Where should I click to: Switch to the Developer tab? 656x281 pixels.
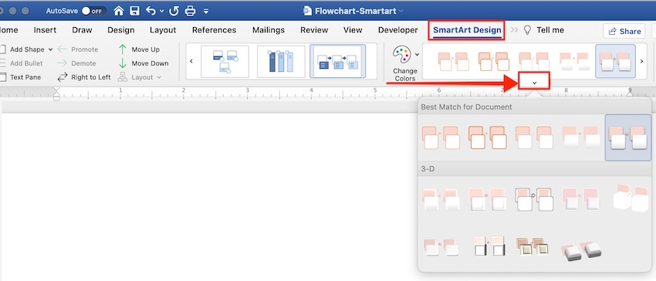pos(398,30)
